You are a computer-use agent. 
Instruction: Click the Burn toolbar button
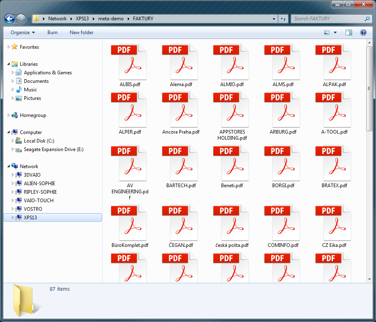[52, 32]
